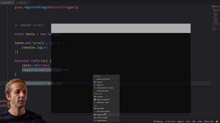Viewport: 220px width, 123px height.
Task: Click the red YouTube icon in the jump list
Action: tap(95, 88)
